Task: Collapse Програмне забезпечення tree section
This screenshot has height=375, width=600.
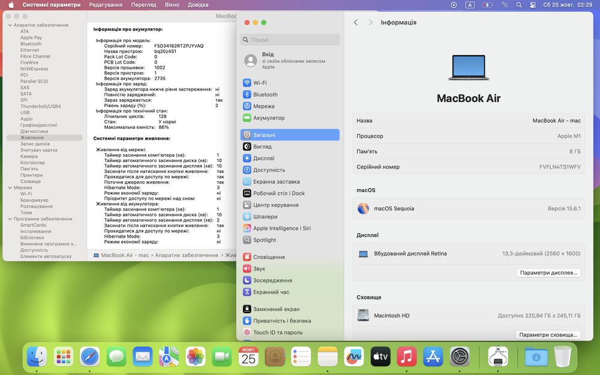Action: click(x=10, y=219)
